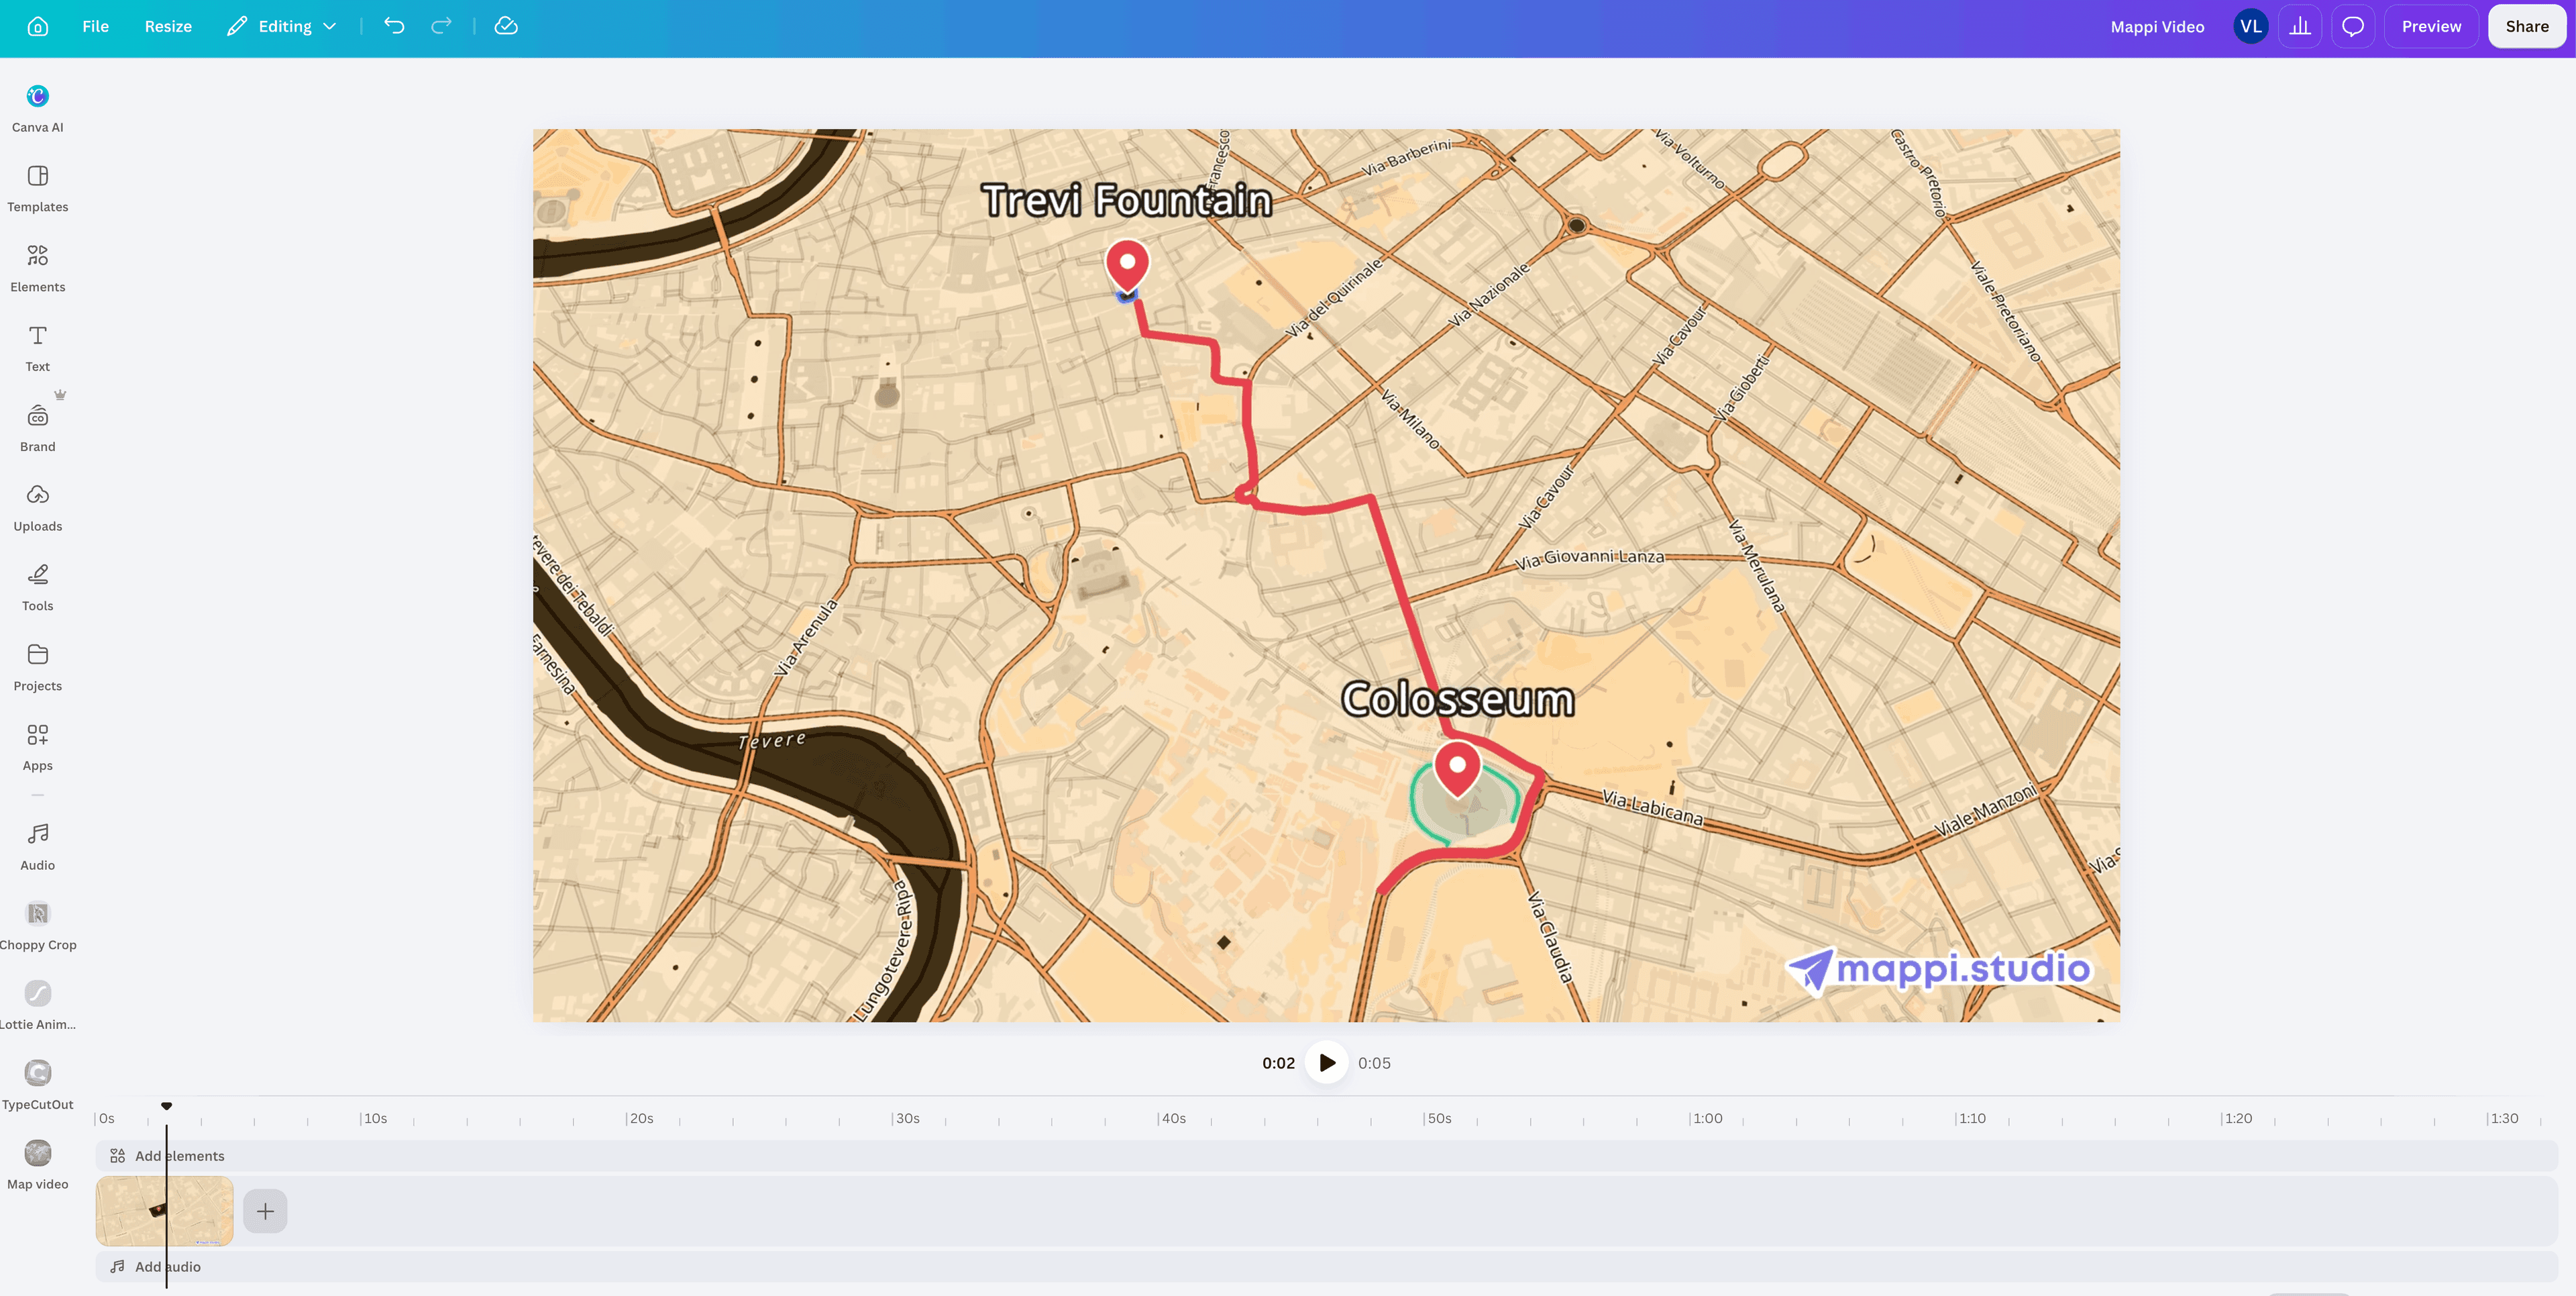Click the Undo arrow

394,27
